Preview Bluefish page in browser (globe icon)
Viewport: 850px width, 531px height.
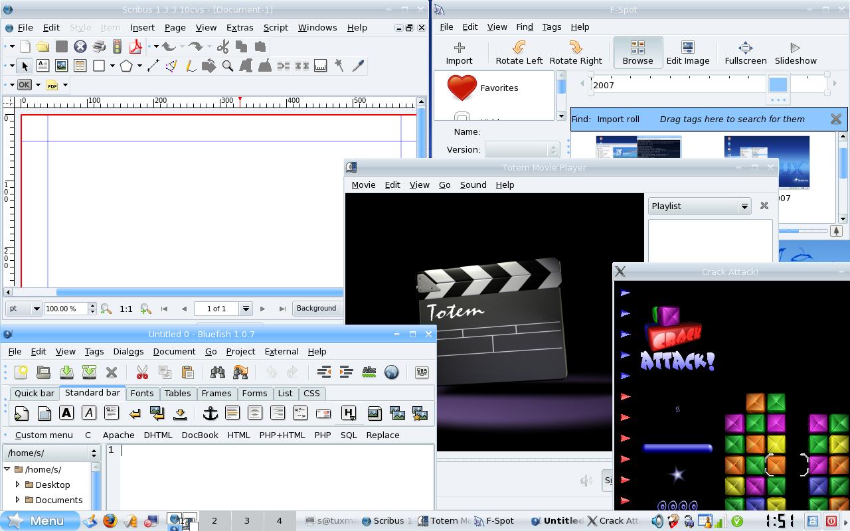pyautogui.click(x=392, y=372)
